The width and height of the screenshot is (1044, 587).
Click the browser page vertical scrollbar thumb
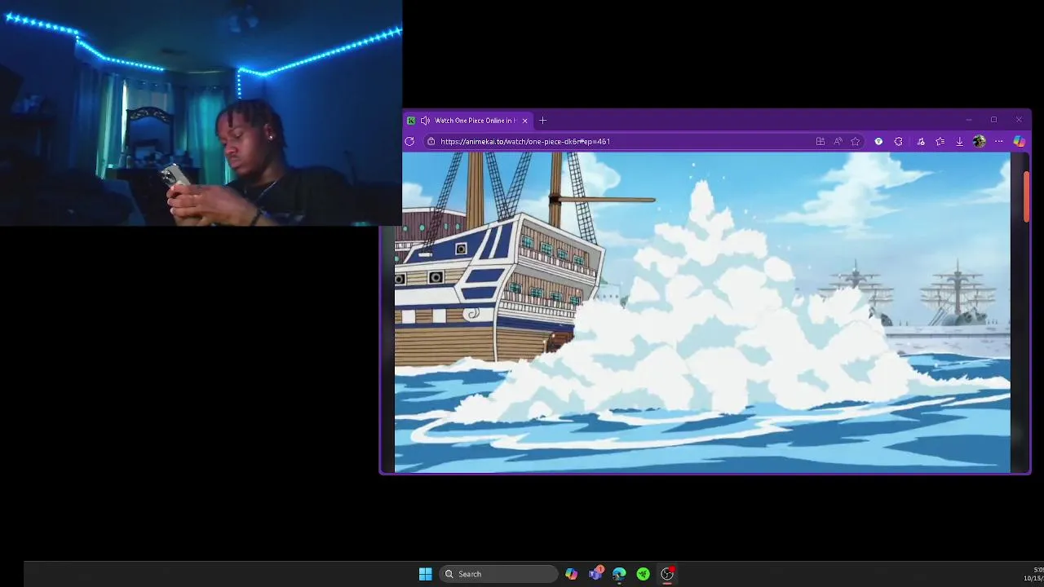click(1027, 196)
